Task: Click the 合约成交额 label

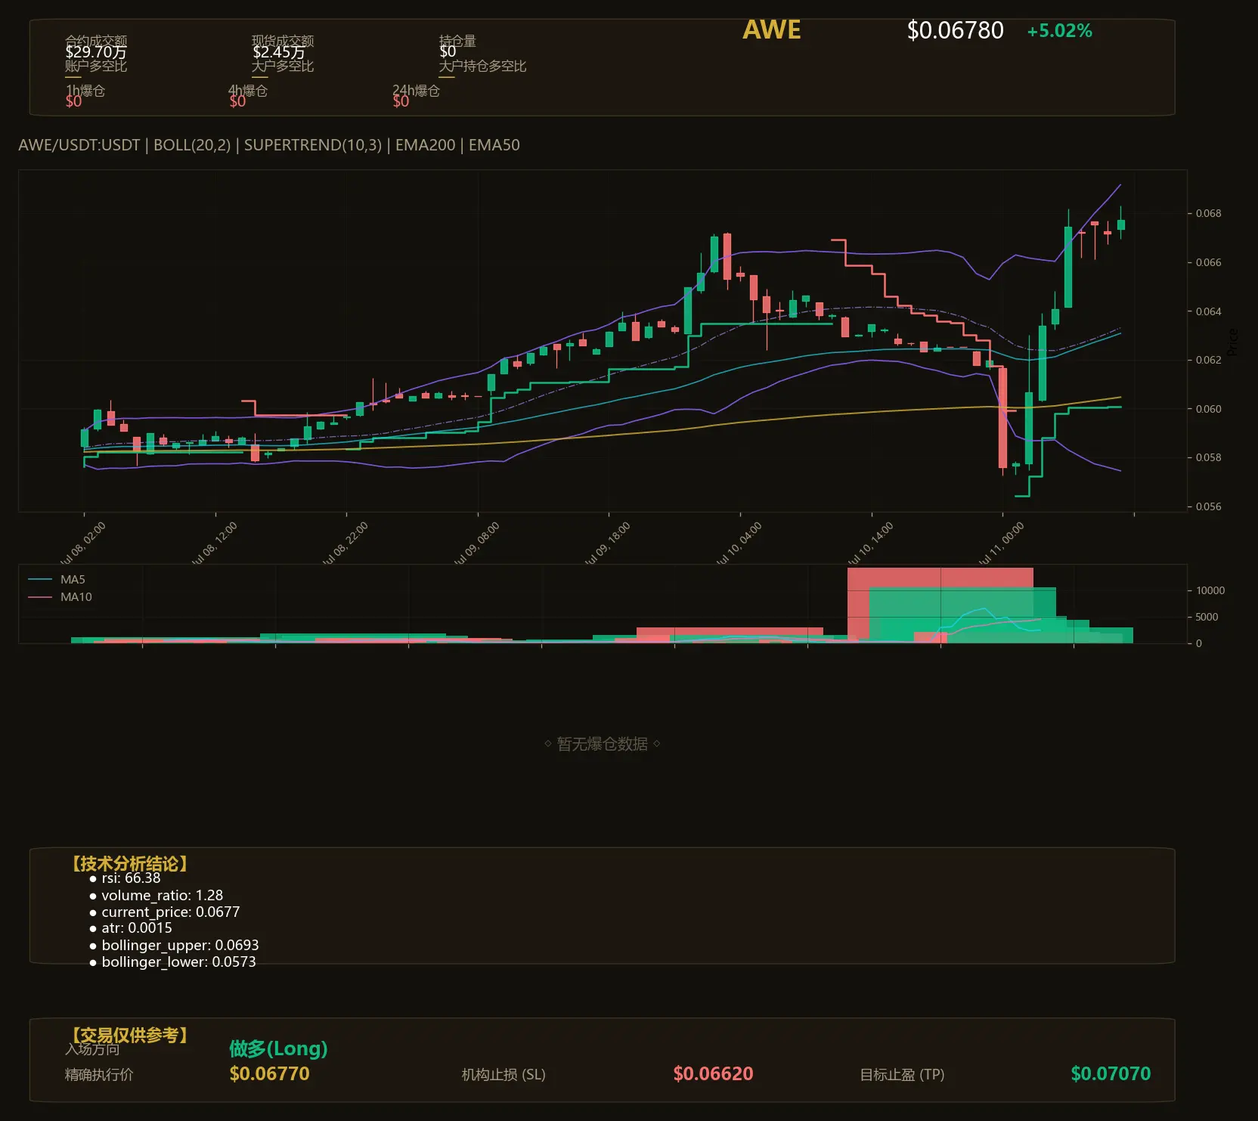Action: coord(96,40)
